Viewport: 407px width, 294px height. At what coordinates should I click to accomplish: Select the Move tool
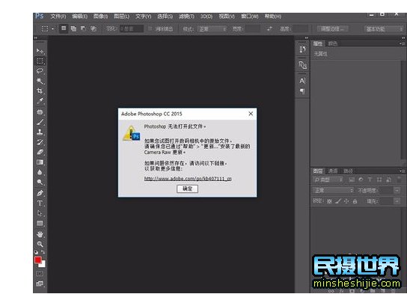point(40,51)
